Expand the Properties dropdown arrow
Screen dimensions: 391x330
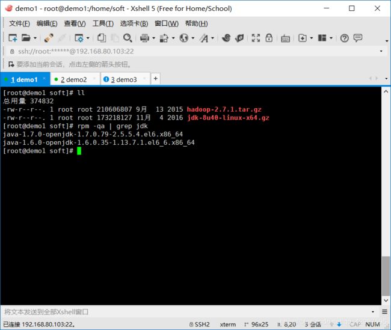[88, 38]
